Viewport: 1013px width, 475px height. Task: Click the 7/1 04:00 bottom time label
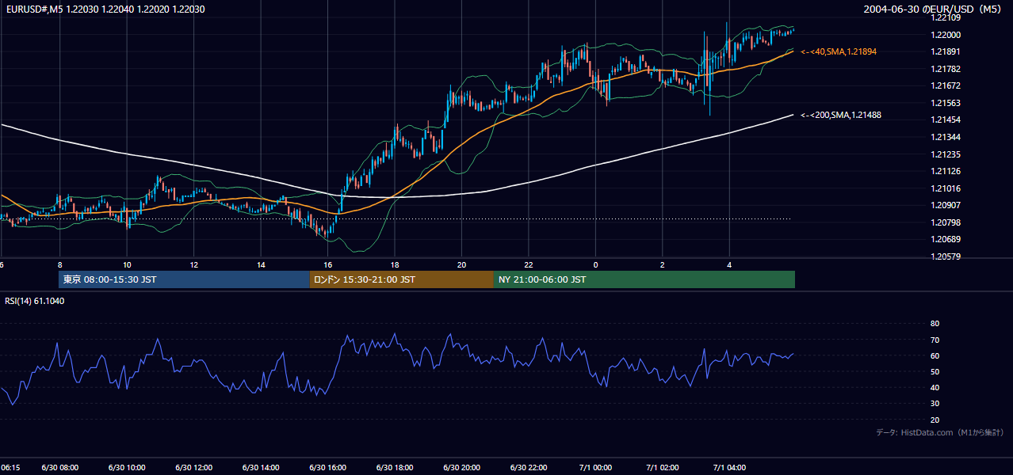tap(730, 468)
